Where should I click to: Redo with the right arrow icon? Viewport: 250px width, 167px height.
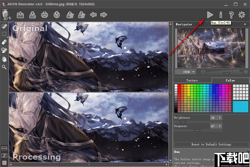[x=104, y=15]
